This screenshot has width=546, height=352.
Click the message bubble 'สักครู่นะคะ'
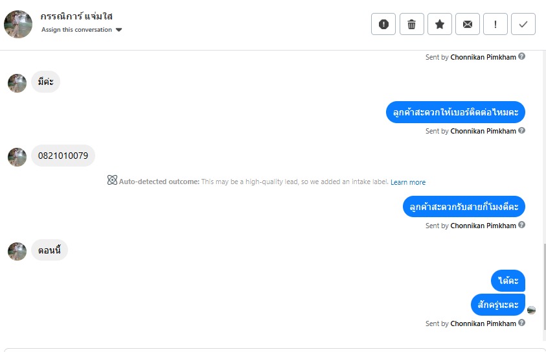pyautogui.click(x=497, y=305)
